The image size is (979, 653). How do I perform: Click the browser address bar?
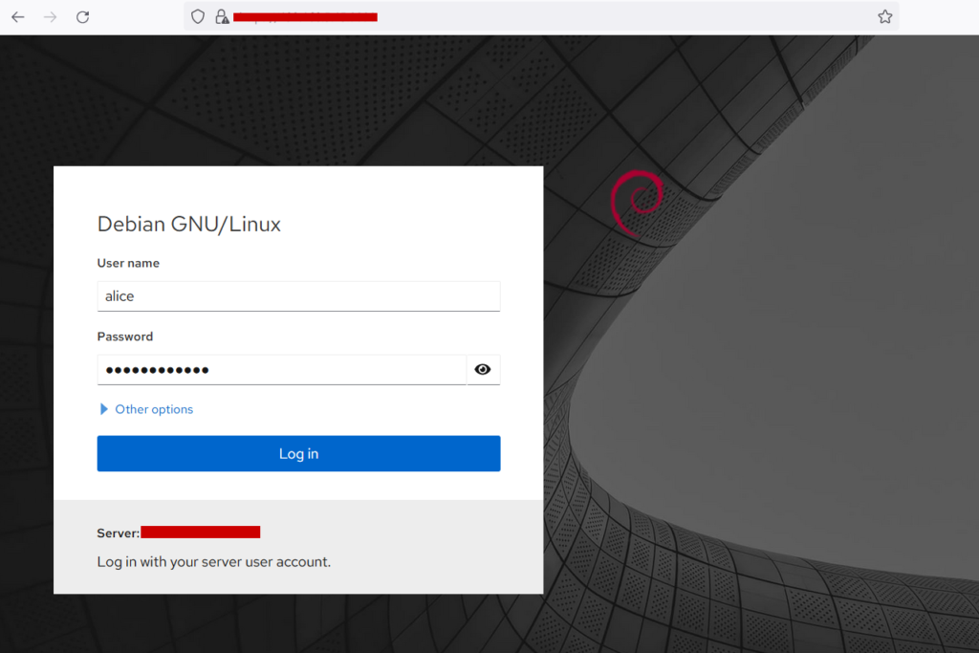tap(542, 17)
